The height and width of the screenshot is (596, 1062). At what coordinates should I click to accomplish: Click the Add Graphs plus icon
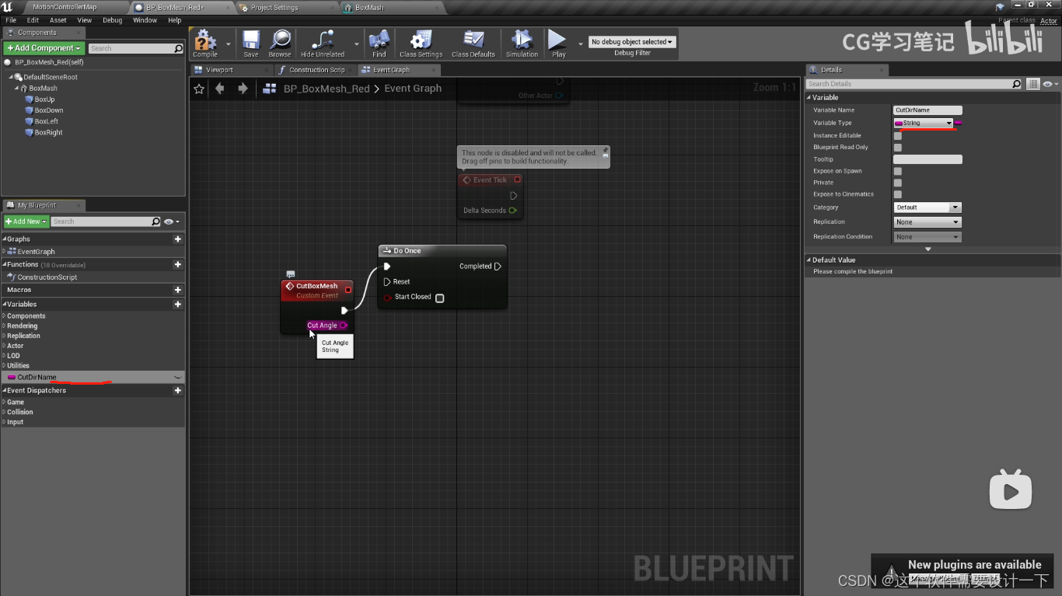click(178, 239)
